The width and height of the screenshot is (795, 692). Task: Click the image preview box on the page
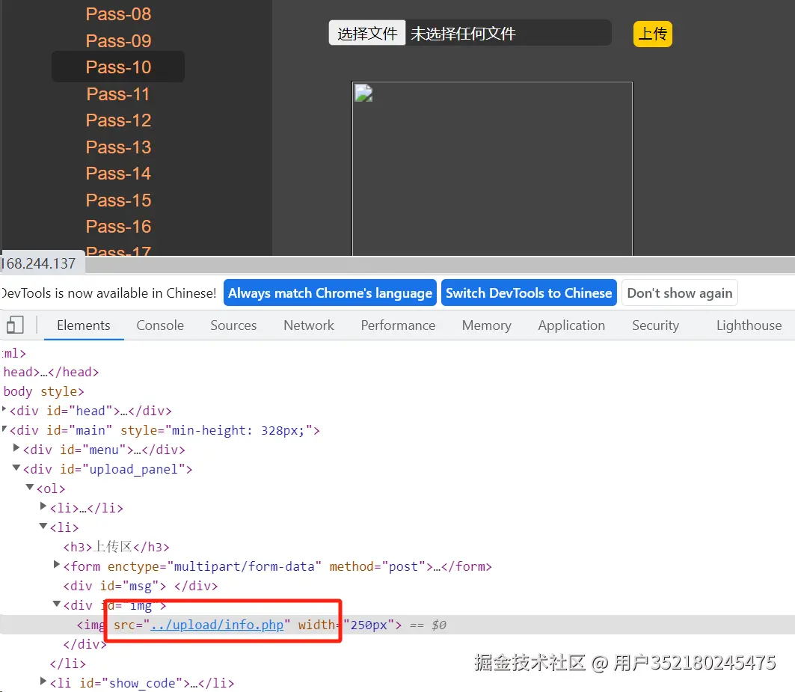(x=492, y=168)
